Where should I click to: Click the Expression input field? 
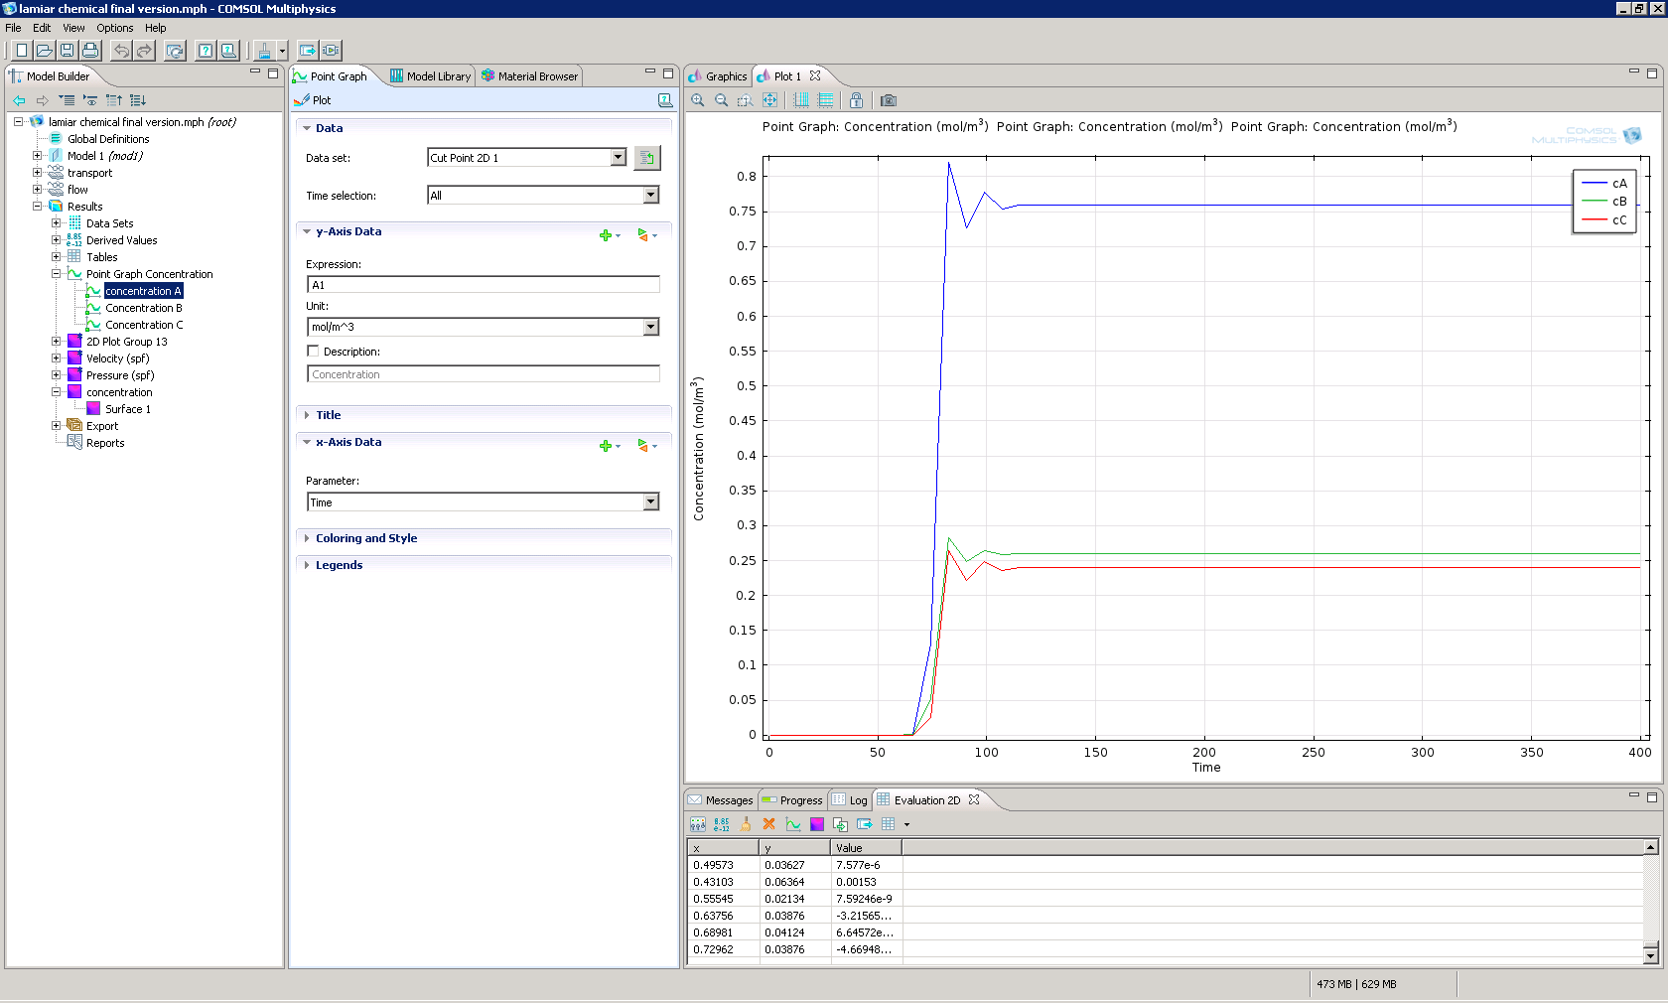[483, 285]
